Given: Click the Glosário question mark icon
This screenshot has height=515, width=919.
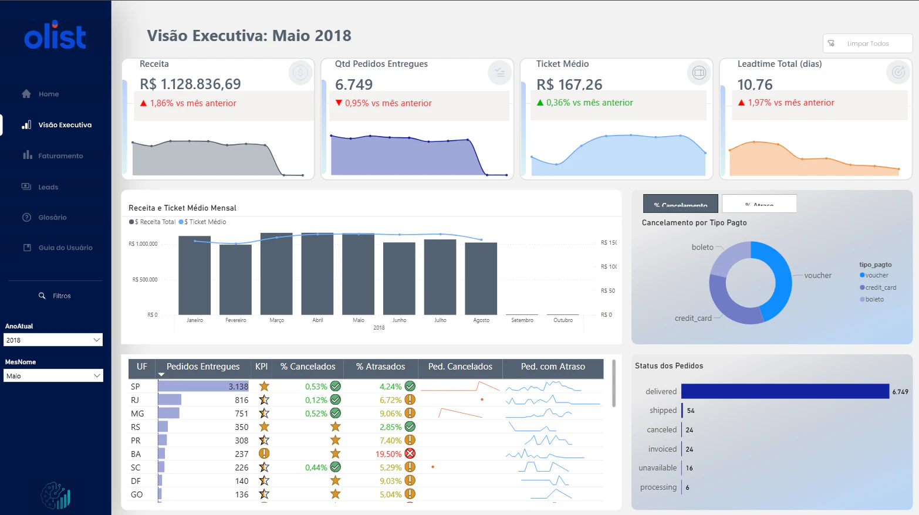Looking at the screenshot, I should coord(26,218).
